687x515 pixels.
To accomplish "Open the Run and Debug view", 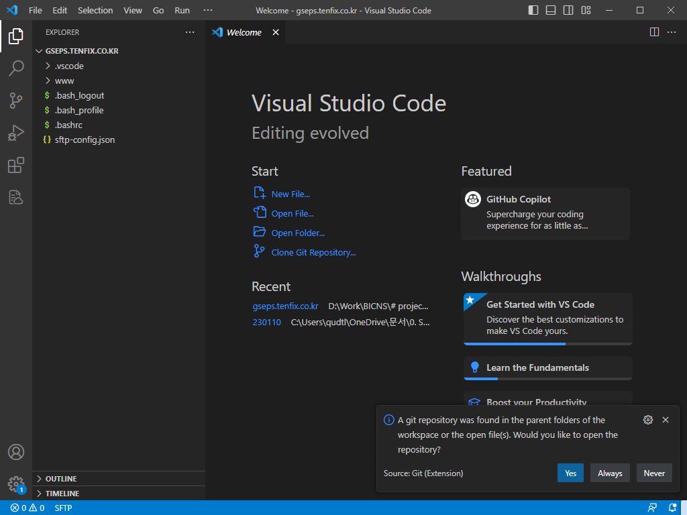I will tap(16, 133).
